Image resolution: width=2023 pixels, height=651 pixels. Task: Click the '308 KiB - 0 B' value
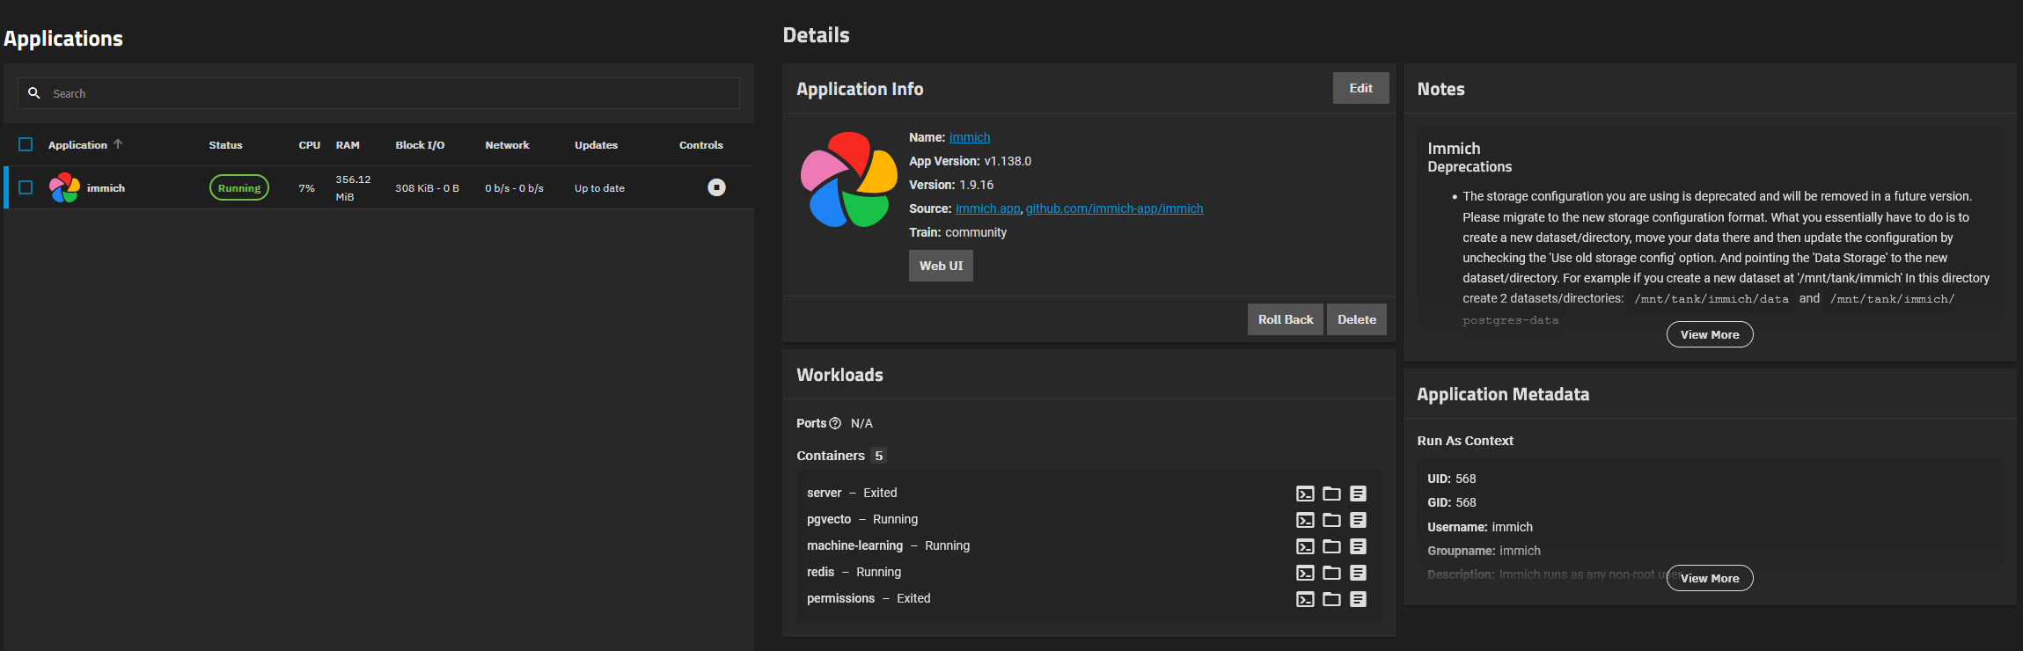(427, 188)
